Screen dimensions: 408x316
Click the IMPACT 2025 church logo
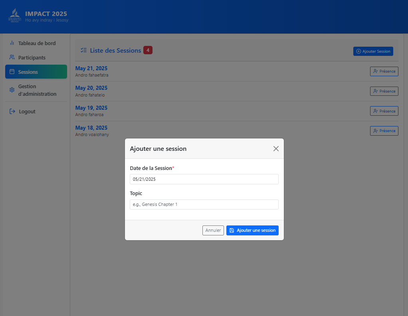click(14, 16)
